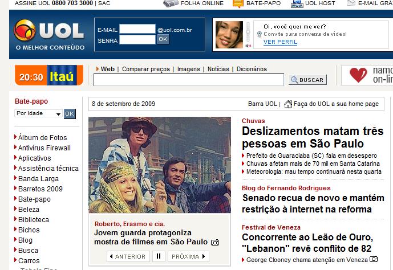Open Concorrente ao Leão de Ouro headline
The height and width of the screenshot is (270, 393).
pos(307,243)
